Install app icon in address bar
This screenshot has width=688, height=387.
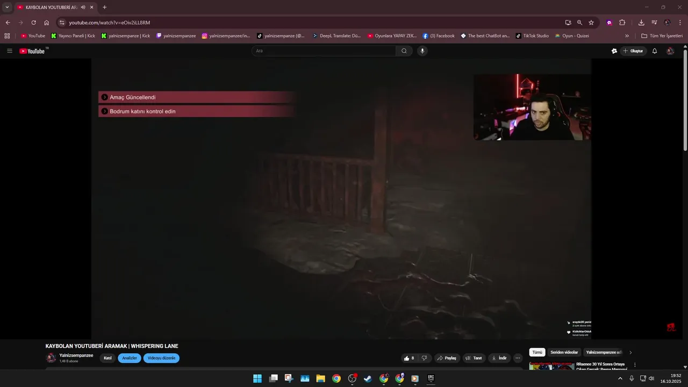point(568,23)
